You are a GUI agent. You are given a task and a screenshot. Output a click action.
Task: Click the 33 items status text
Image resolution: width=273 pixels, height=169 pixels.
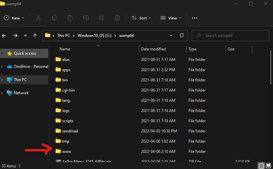tap(9, 166)
